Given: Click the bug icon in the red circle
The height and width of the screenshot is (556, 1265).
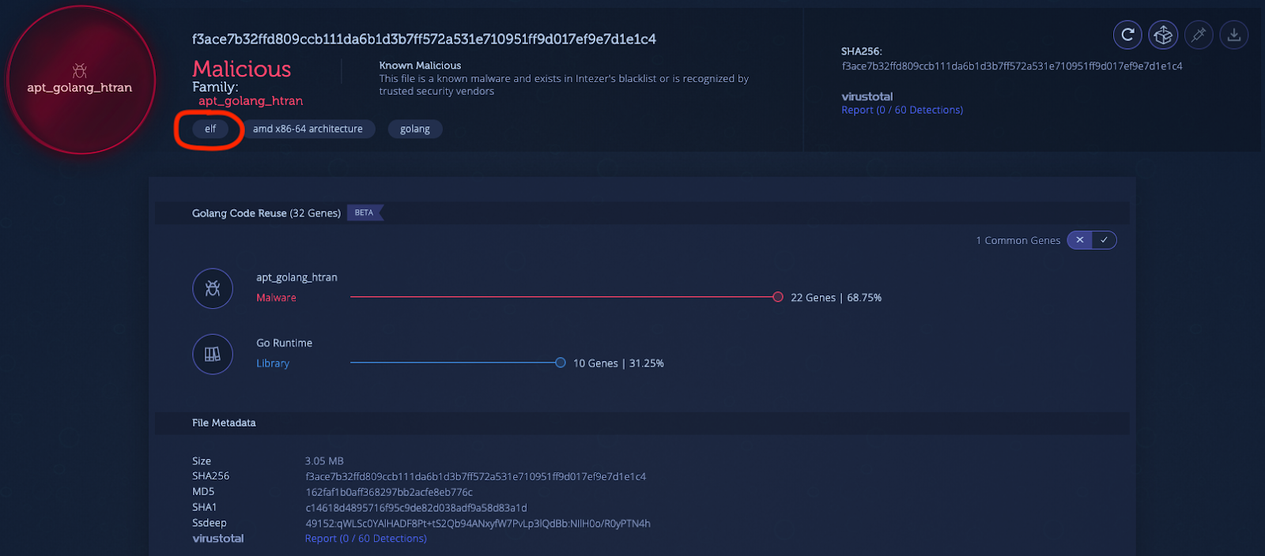Looking at the screenshot, I should click(x=80, y=70).
